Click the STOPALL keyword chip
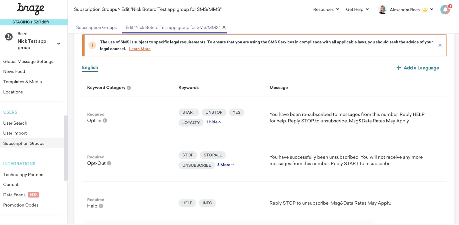This screenshot has height=225, width=459. (x=213, y=155)
